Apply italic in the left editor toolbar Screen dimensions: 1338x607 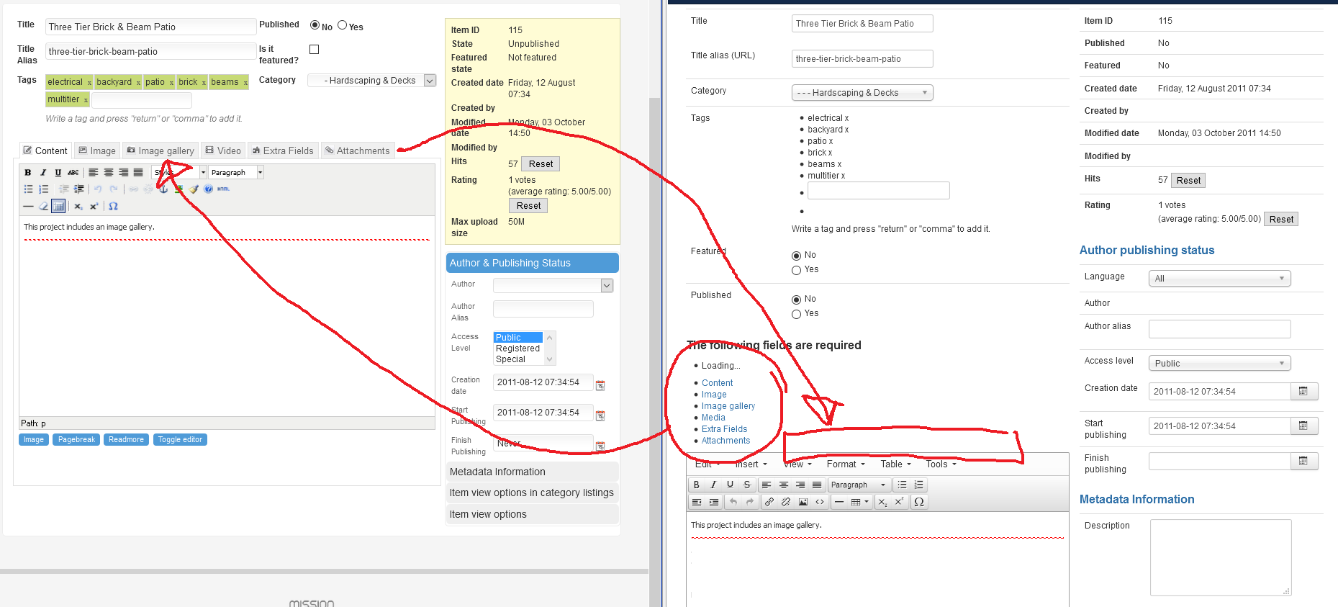(43, 173)
